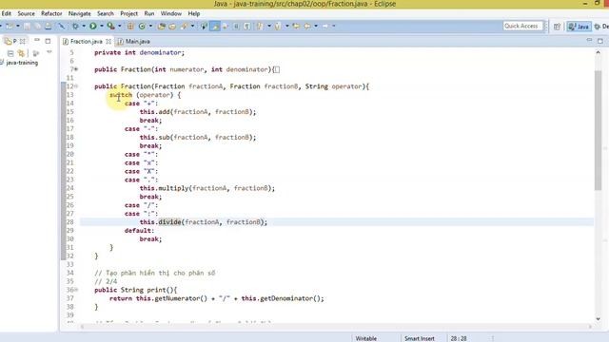Click the folded code marker on line 7
This screenshot has height=342, width=609.
pyautogui.click(x=277, y=69)
